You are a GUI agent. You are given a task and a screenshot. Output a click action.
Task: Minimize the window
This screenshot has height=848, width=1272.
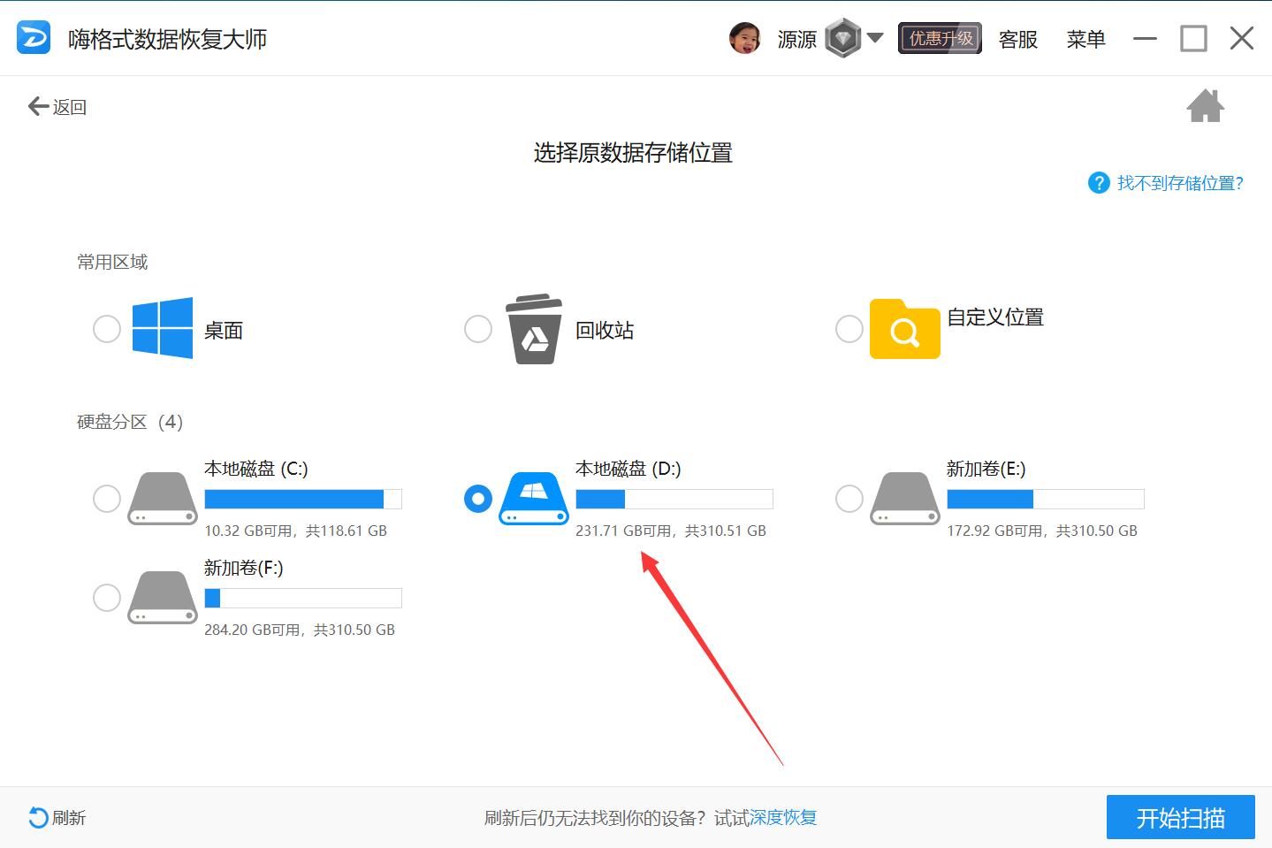[1145, 39]
